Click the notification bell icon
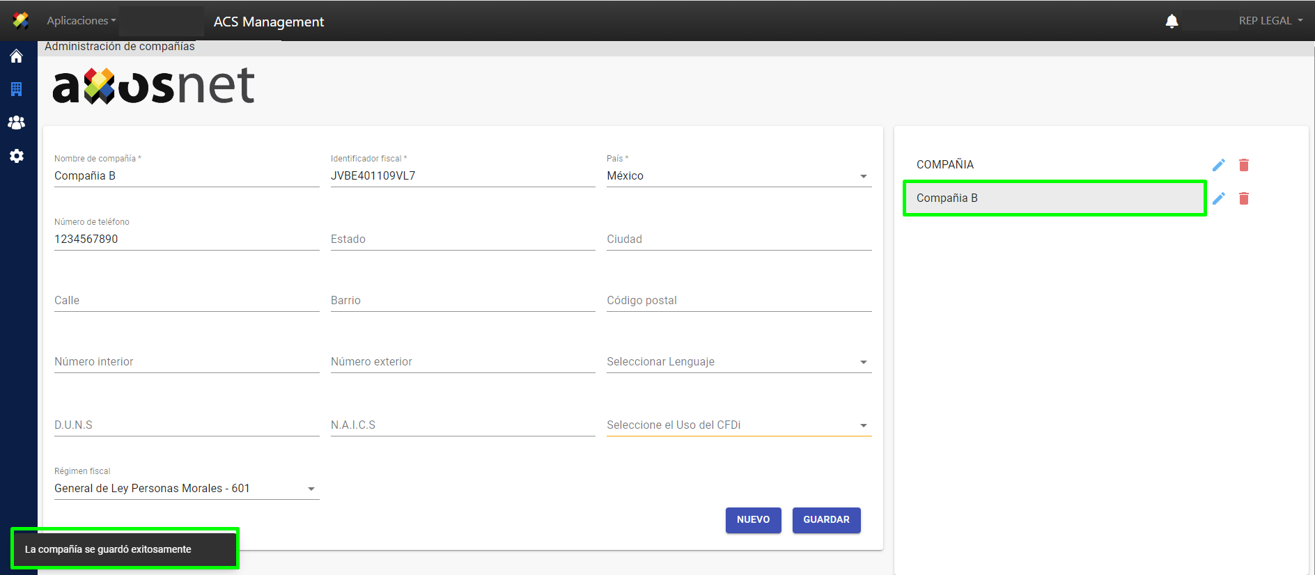 point(1172,22)
